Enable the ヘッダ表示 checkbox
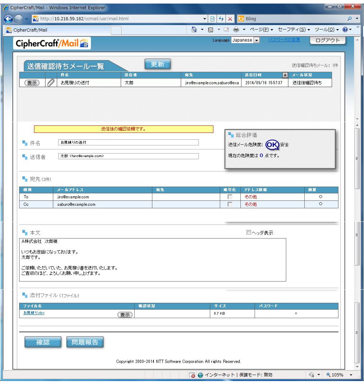Viewport: 364px width, 391px height. coord(249,232)
